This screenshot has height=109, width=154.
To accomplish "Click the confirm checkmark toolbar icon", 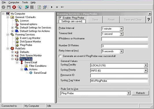I will pyautogui.click(x=3, y=7).
